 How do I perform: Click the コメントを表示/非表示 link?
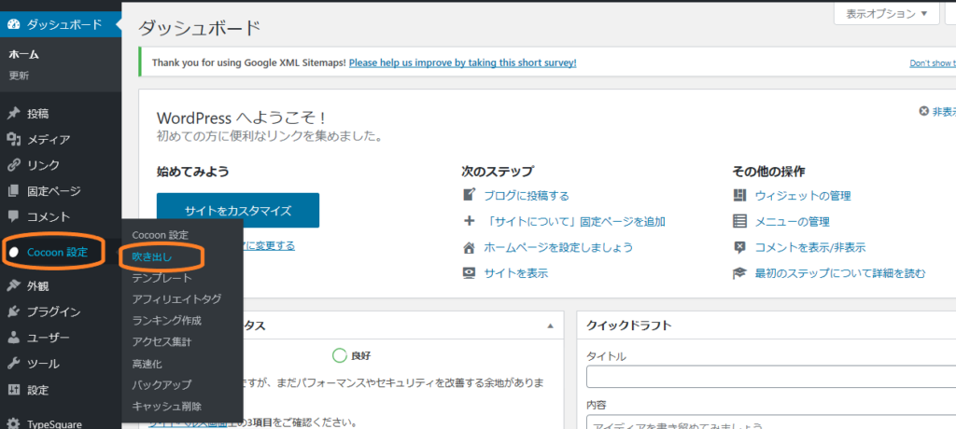[810, 247]
